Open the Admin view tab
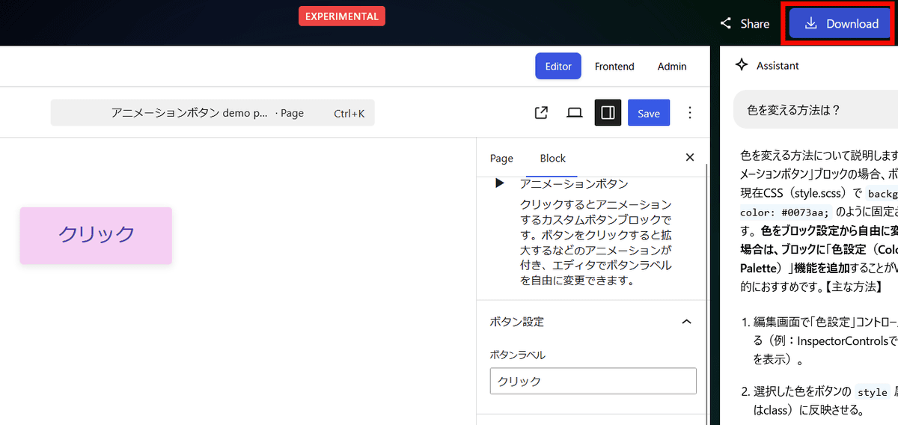This screenshot has height=425, width=898. point(672,66)
